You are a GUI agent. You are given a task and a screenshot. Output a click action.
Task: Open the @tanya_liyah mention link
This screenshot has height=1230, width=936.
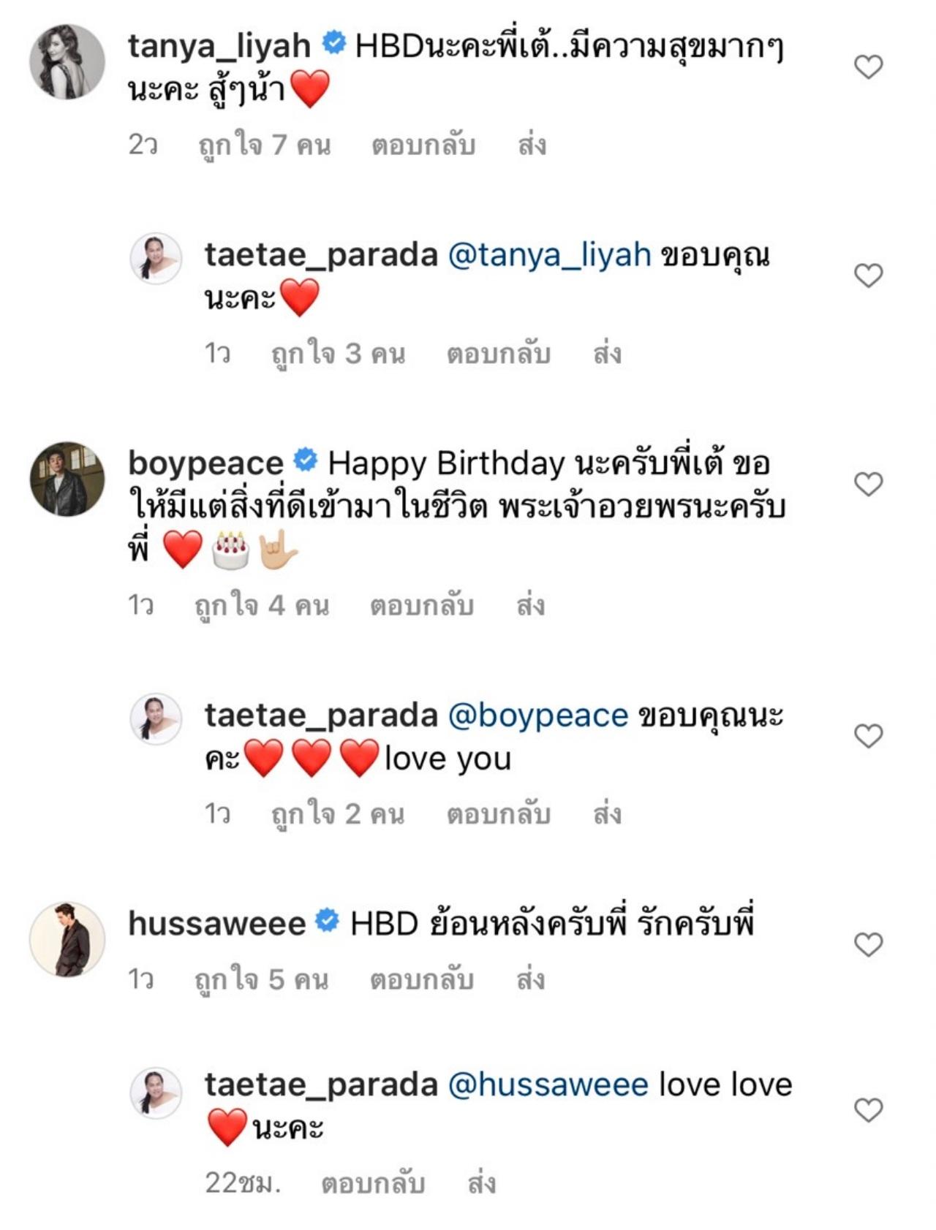coord(548,255)
